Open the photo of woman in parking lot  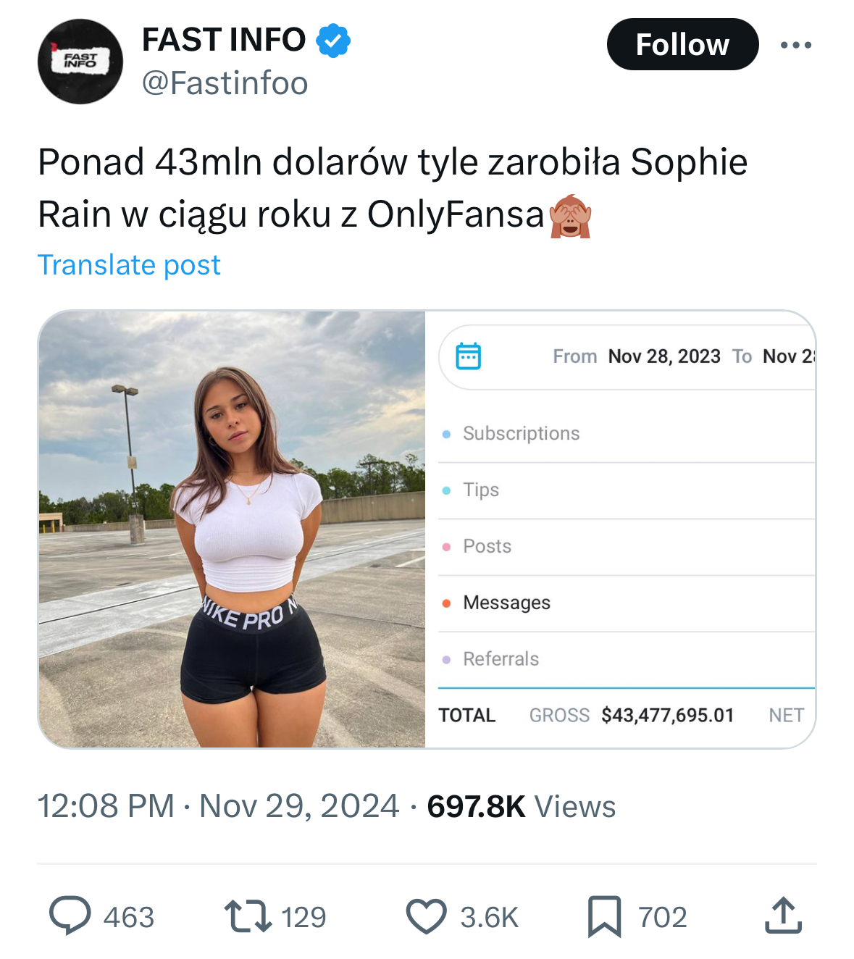point(232,529)
